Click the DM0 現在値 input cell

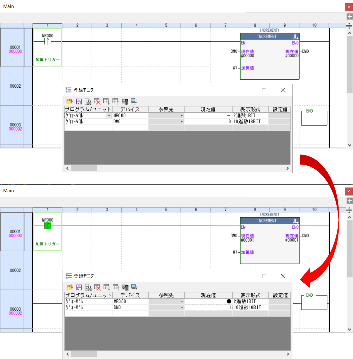point(208,307)
